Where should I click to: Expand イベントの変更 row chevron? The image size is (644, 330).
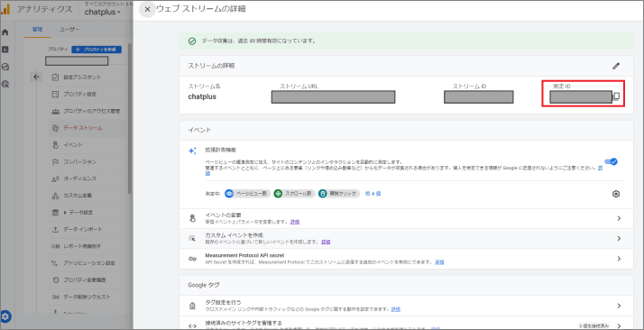pos(619,218)
